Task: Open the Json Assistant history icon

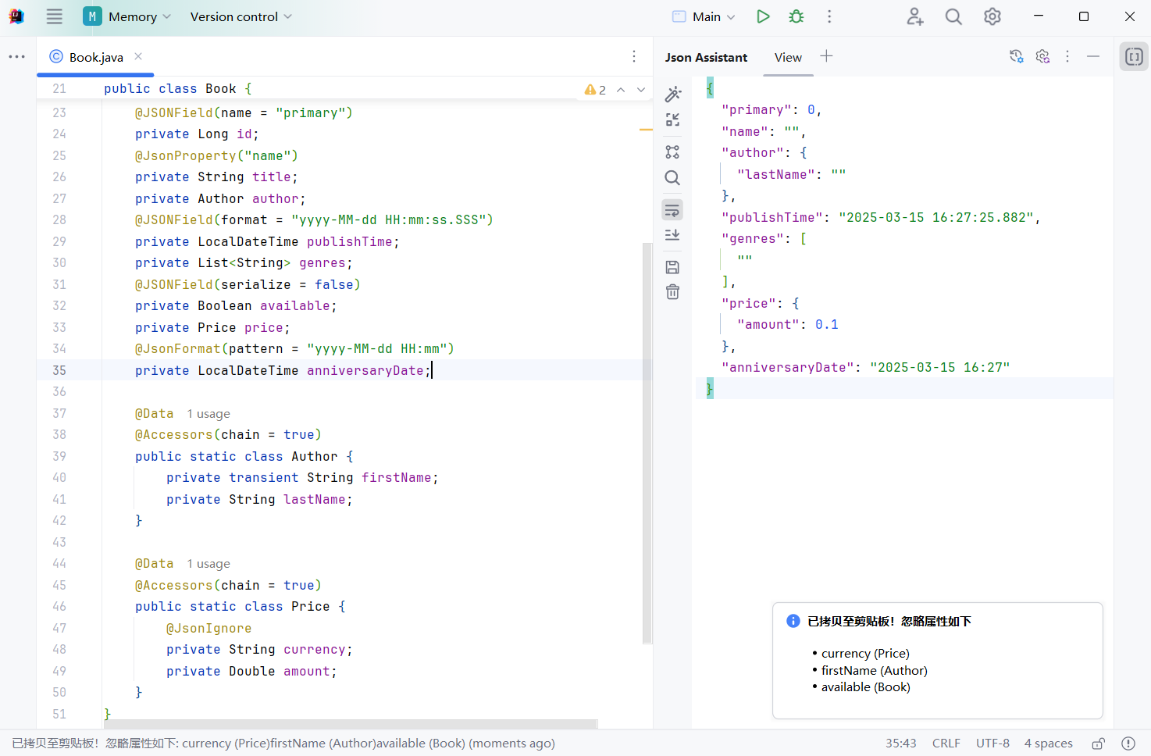Action: (x=1016, y=56)
